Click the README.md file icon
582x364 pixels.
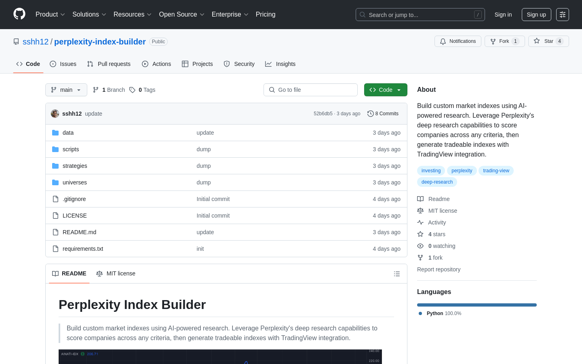pyautogui.click(x=55, y=232)
